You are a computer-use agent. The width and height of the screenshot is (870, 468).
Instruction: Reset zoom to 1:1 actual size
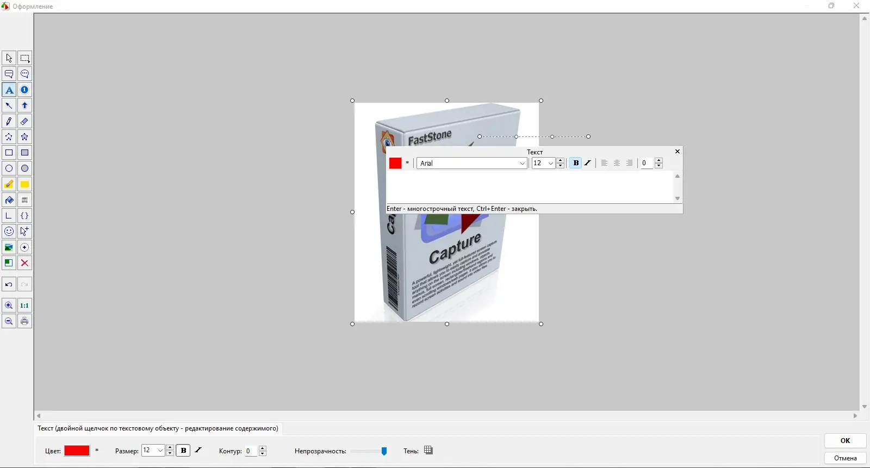(24, 305)
